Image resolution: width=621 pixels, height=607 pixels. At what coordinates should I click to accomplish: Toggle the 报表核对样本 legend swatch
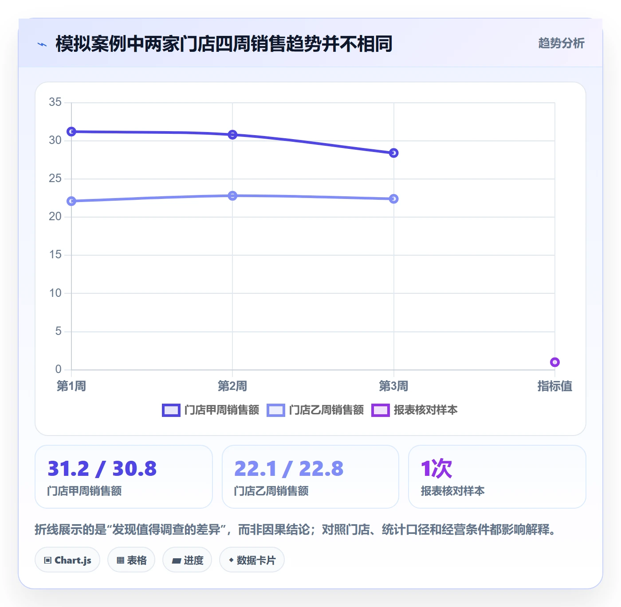380,410
